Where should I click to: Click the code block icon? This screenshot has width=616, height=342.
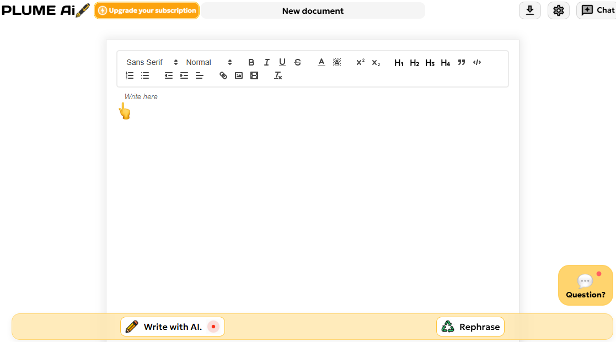[477, 62]
